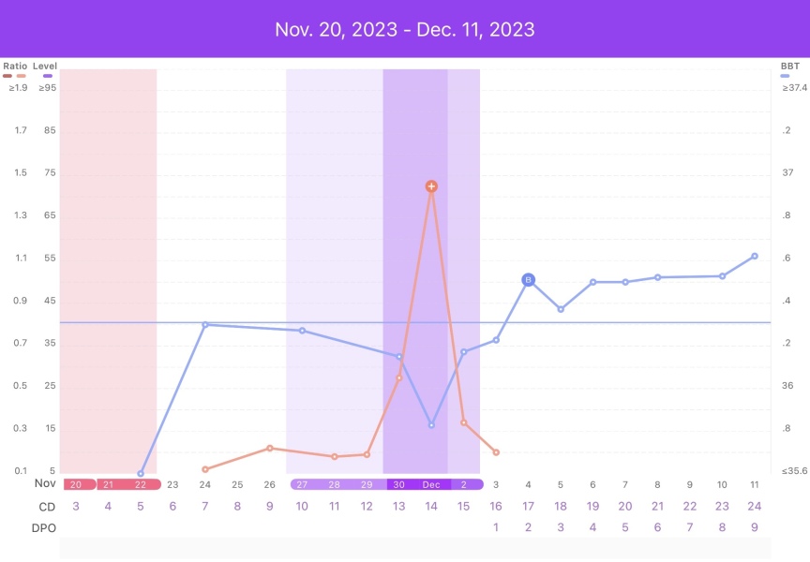Click DPO 1 label
810x562 pixels.
point(496,528)
